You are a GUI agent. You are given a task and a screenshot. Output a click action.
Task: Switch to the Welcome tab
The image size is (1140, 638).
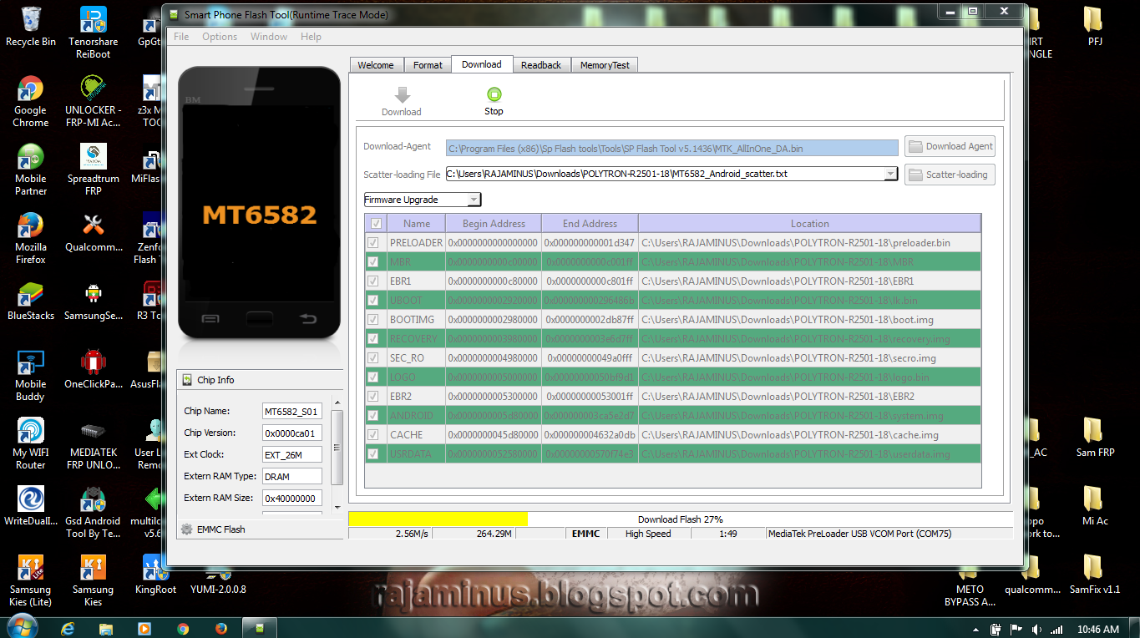click(x=376, y=65)
